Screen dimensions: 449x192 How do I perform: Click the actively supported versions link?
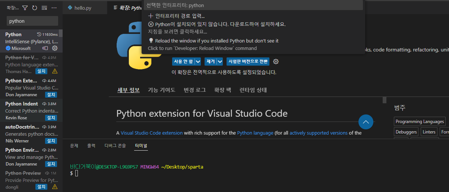(319, 133)
